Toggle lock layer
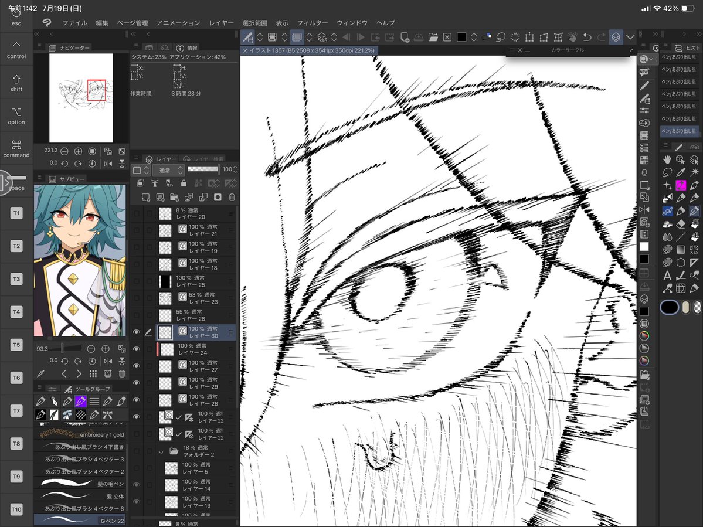This screenshot has width=703, height=527. (x=184, y=183)
